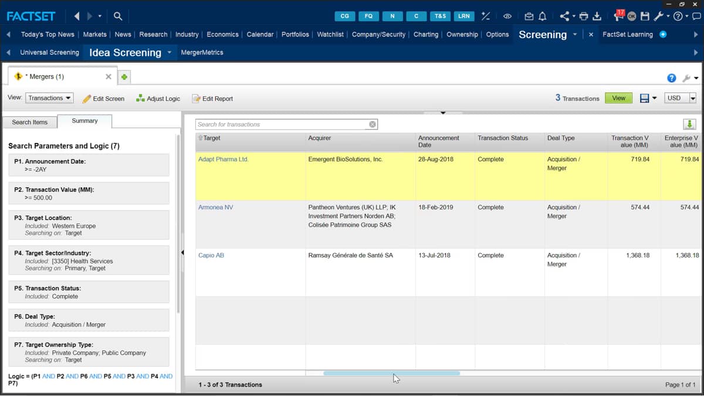Screen dimensions: 704x396
Task: Click the printer icon
Action: point(584,16)
